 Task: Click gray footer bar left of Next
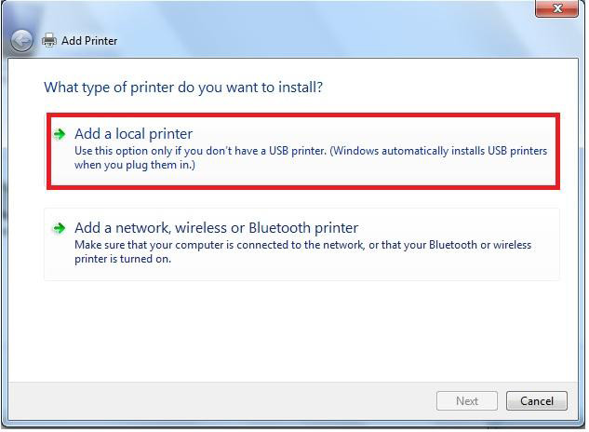coord(221,400)
